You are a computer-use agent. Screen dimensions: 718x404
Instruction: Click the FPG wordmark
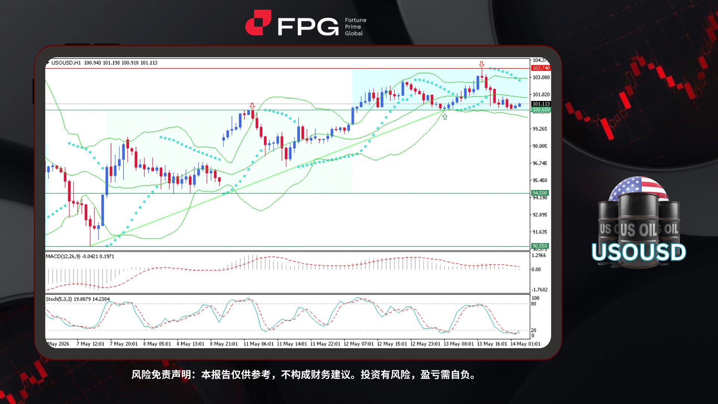click(x=308, y=27)
